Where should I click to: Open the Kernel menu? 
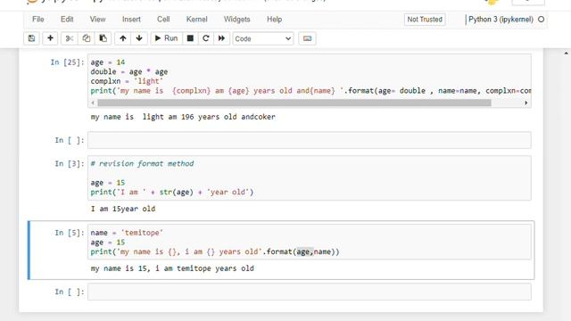pyautogui.click(x=196, y=20)
